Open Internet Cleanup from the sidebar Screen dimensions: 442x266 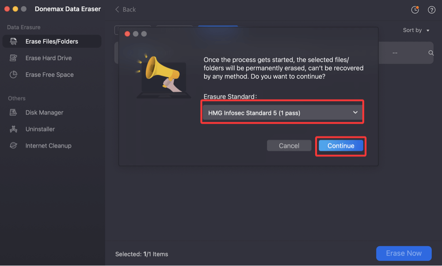49,146
